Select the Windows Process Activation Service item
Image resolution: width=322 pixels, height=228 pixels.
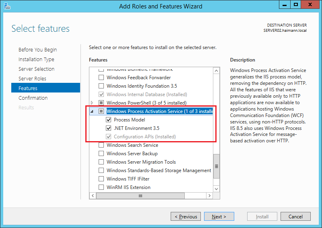coord(160,111)
